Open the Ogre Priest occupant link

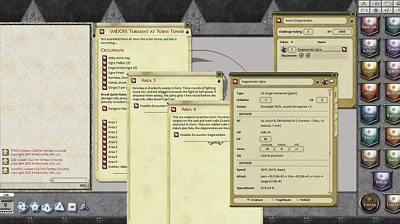(105, 72)
